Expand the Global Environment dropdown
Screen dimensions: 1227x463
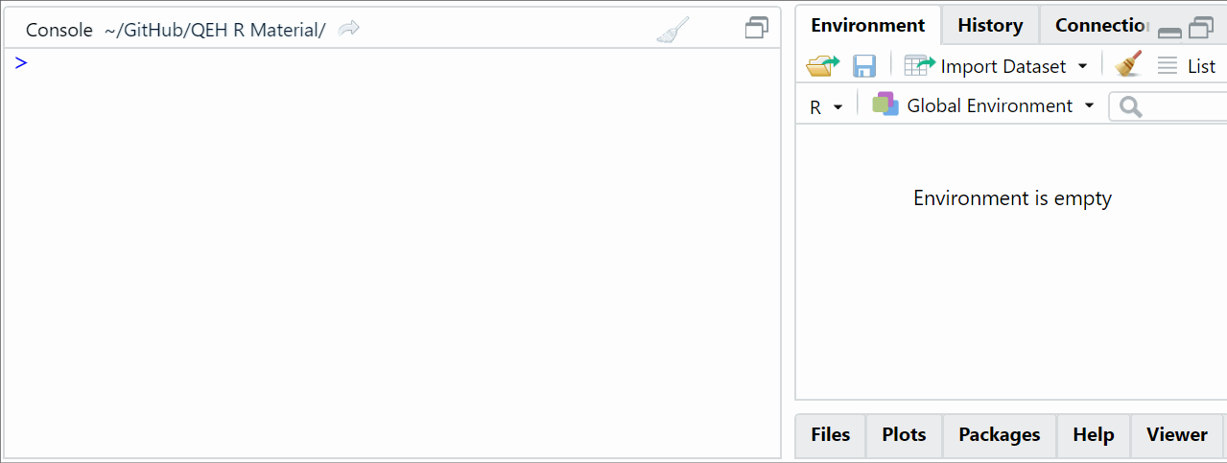983,105
